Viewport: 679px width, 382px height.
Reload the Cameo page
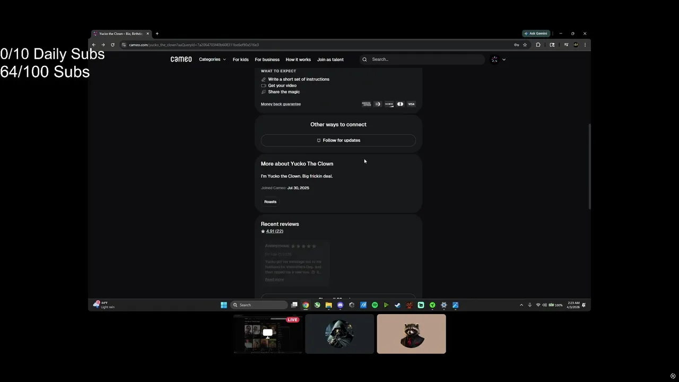(112, 45)
